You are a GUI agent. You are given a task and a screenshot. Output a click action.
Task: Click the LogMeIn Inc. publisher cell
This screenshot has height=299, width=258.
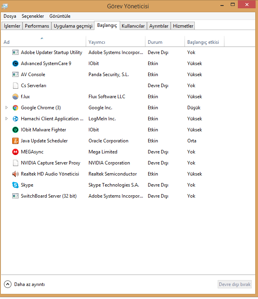click(x=102, y=119)
